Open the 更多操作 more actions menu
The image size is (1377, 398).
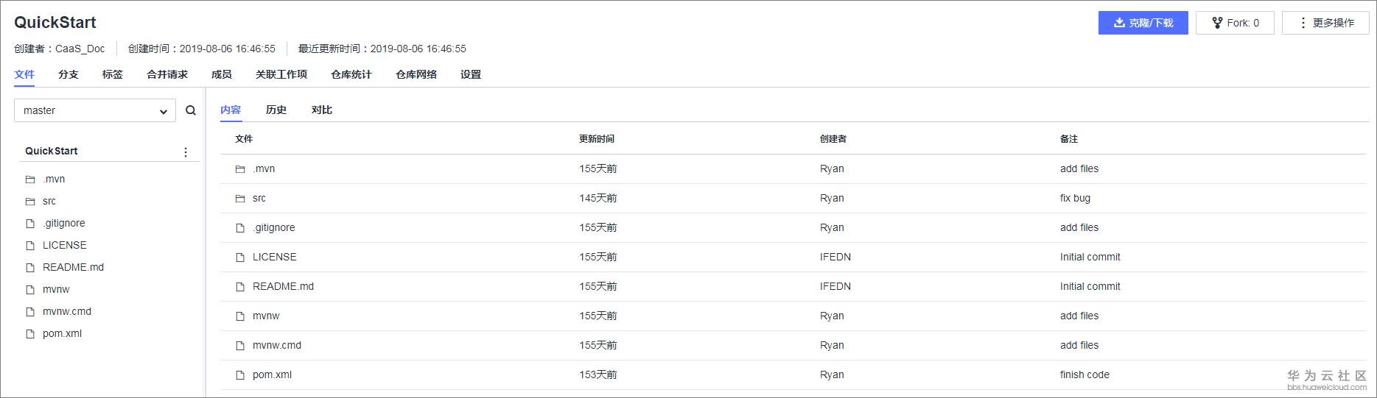[x=1325, y=23]
